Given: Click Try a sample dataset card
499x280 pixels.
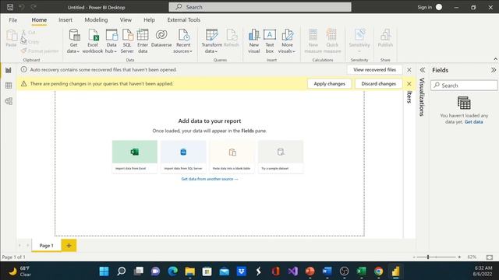Looking at the screenshot, I should coord(281,156).
